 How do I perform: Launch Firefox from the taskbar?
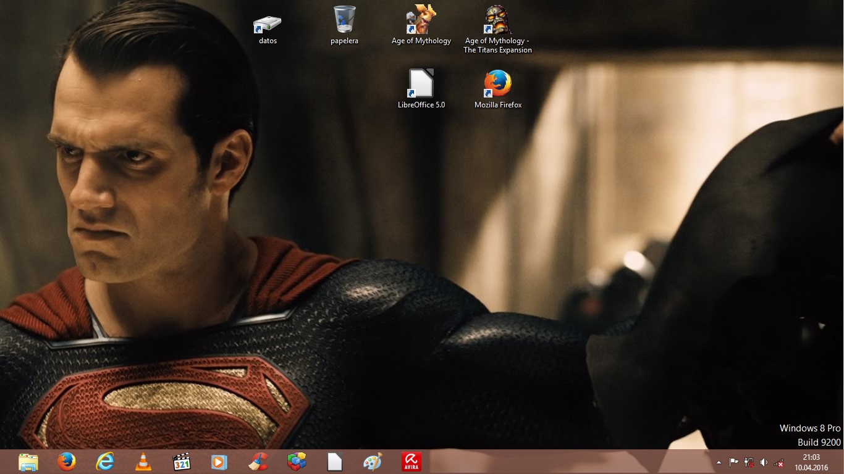67,462
